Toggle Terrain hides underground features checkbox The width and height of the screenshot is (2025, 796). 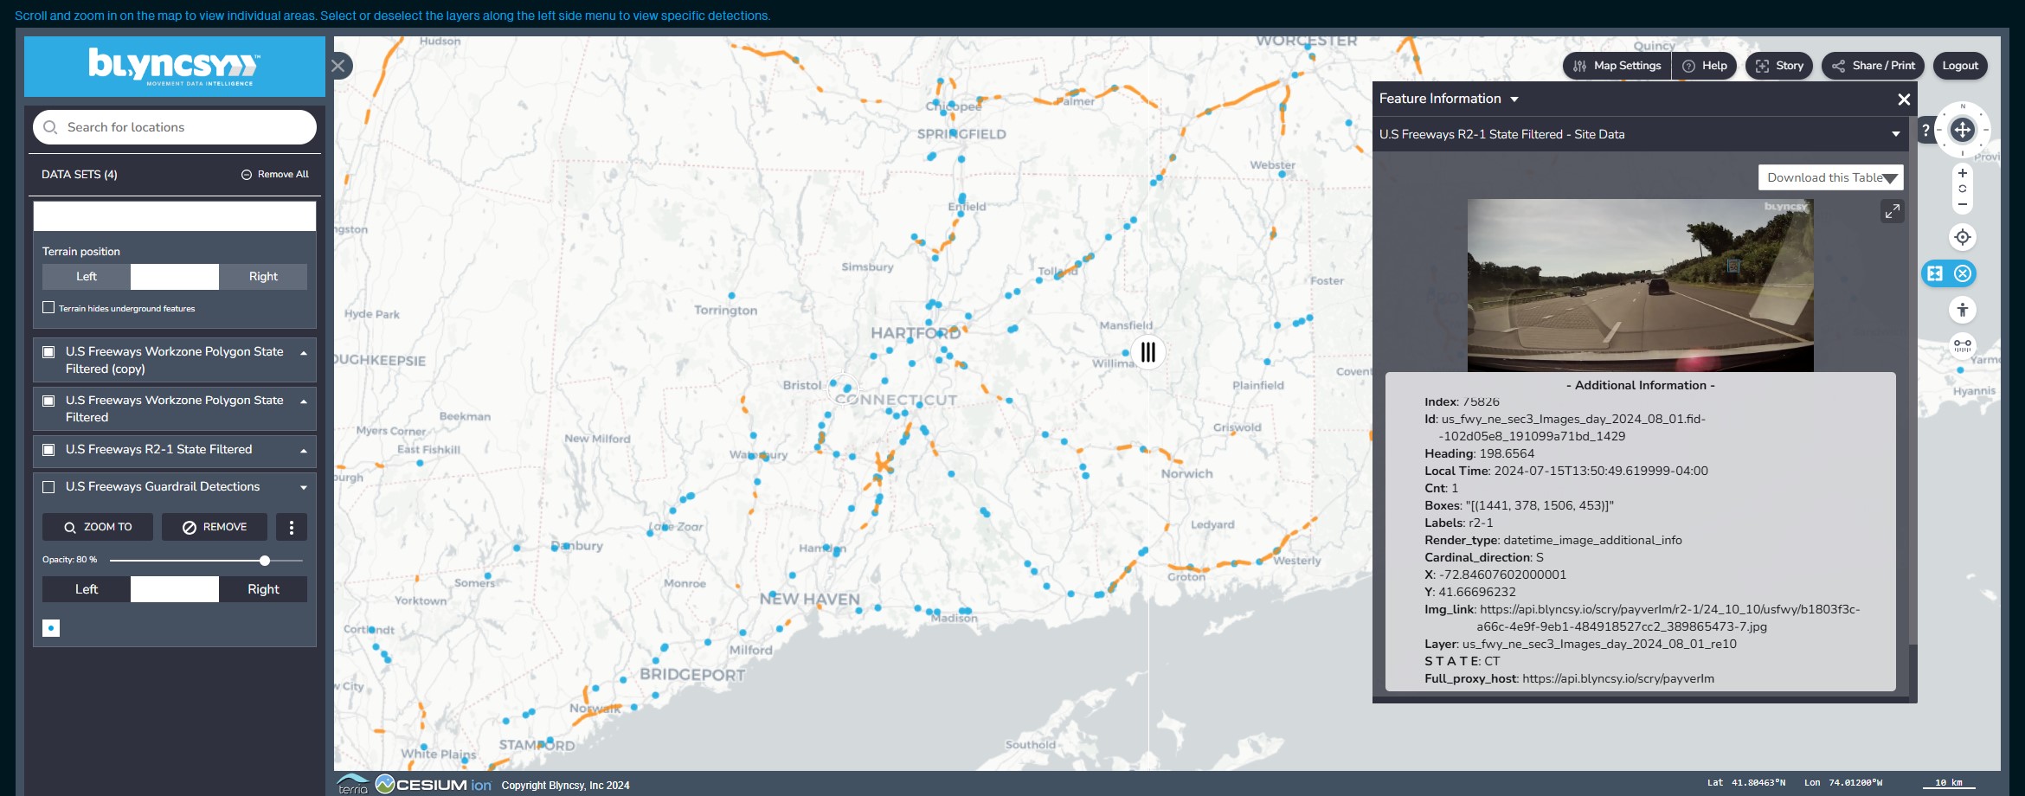coord(49,308)
